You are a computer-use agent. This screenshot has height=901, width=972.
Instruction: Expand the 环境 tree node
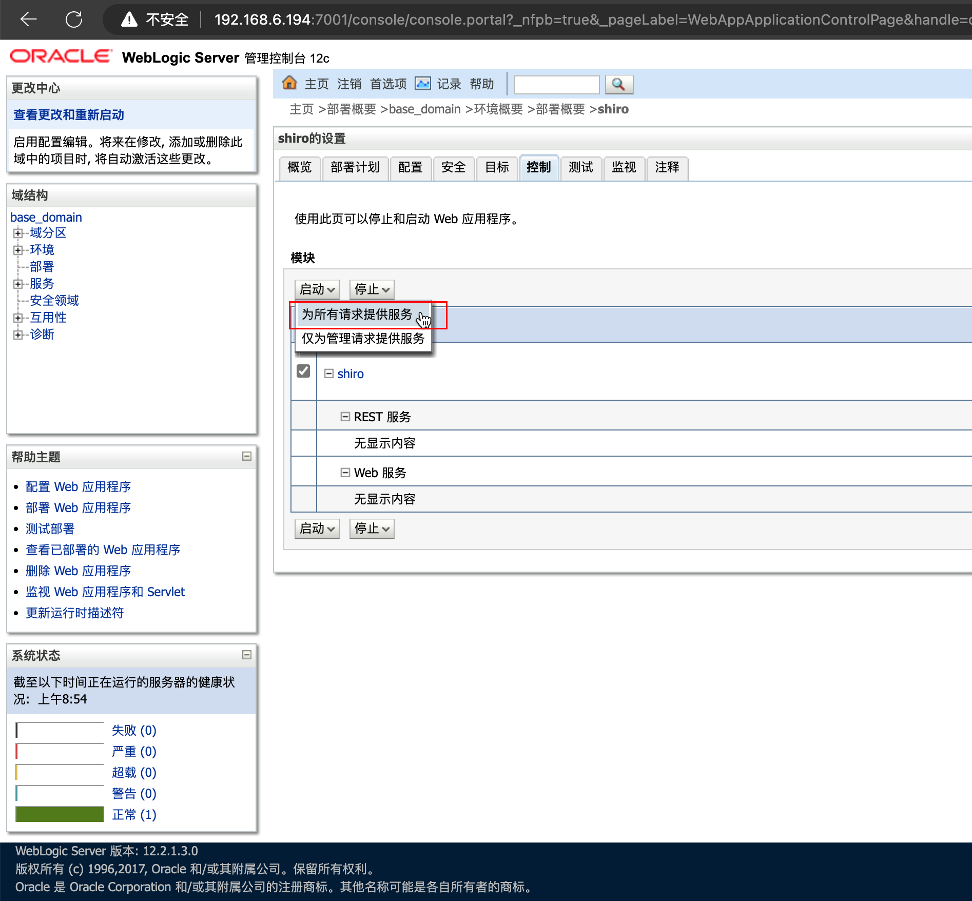click(18, 250)
